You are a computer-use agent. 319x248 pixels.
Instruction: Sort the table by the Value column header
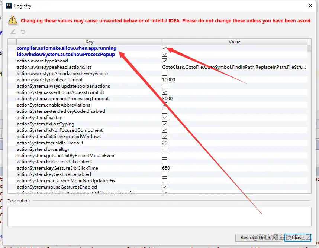234,42
